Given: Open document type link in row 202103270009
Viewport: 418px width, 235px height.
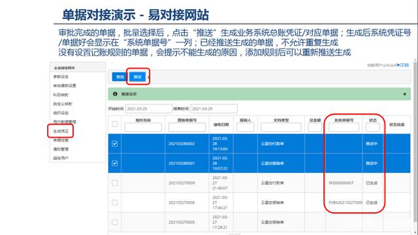Looking at the screenshot, I should (x=272, y=183).
